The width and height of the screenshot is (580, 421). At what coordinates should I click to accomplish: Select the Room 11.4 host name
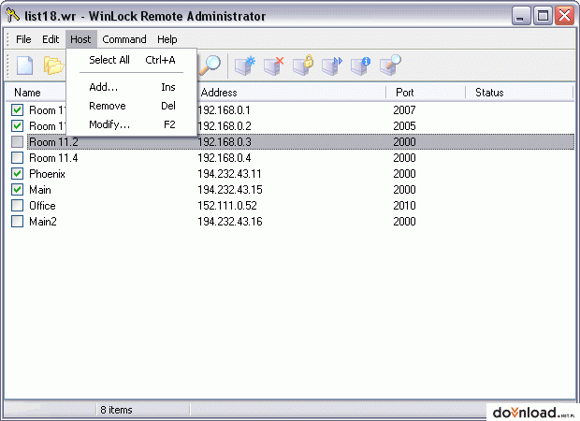point(53,158)
